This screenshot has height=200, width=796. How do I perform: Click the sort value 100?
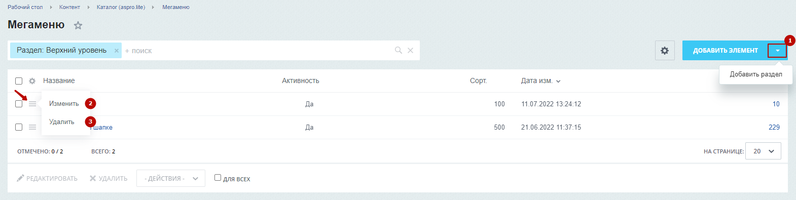499,104
